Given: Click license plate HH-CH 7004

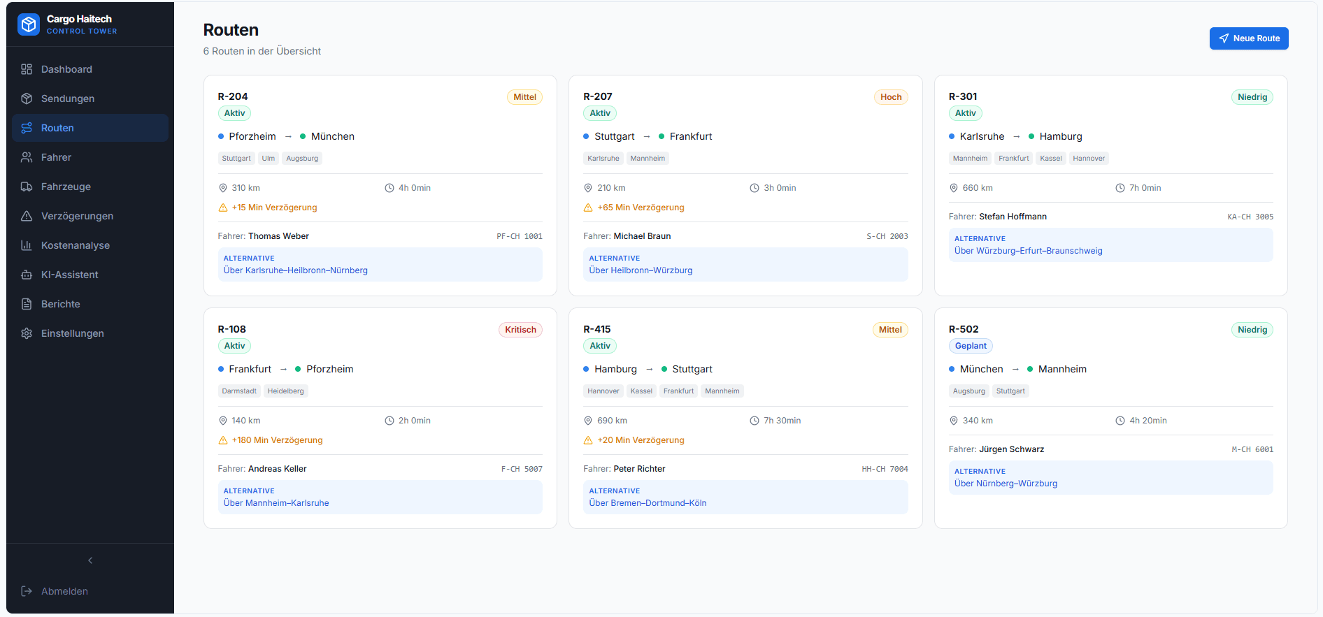Looking at the screenshot, I should 885,469.
